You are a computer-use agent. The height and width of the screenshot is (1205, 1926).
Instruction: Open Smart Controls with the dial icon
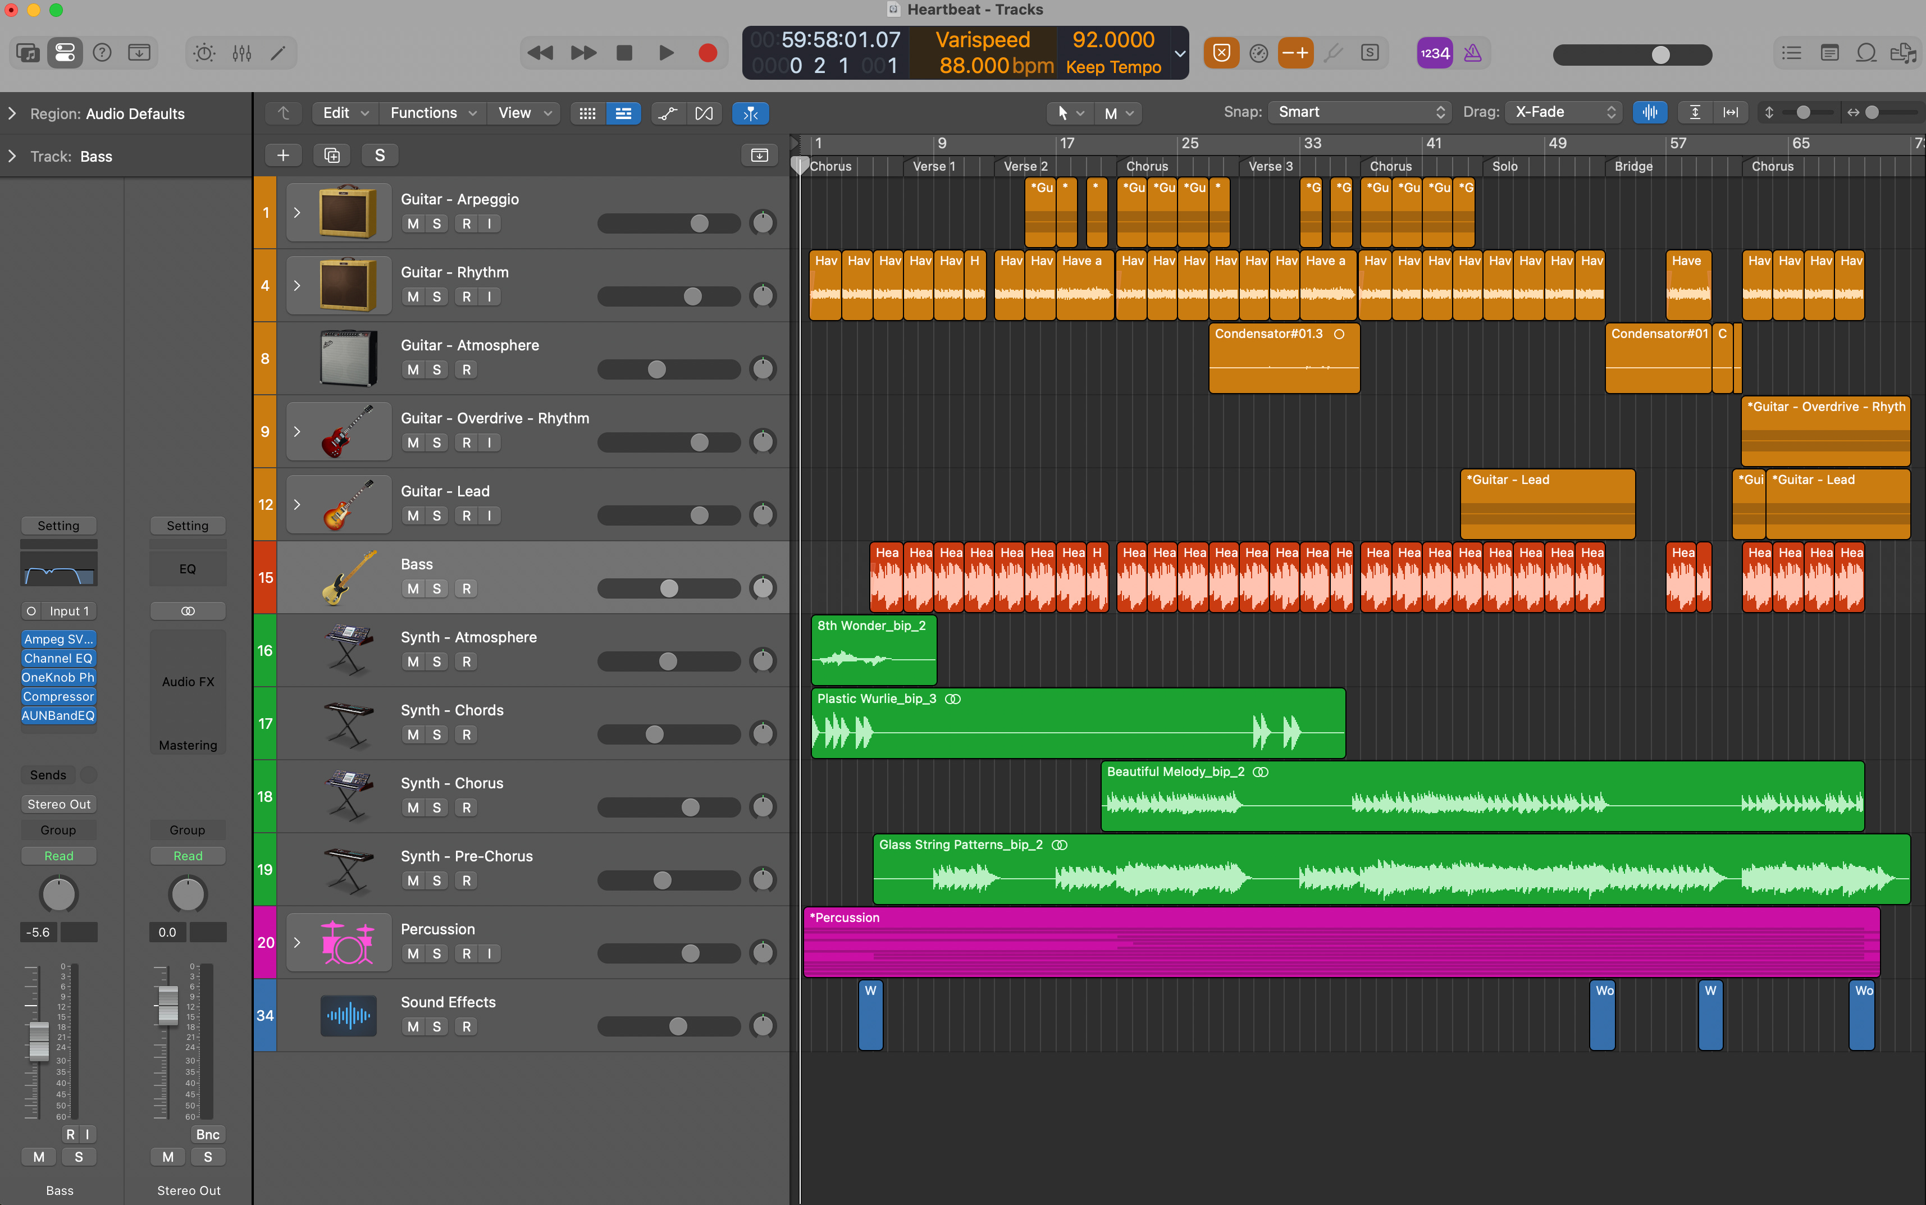[x=204, y=53]
